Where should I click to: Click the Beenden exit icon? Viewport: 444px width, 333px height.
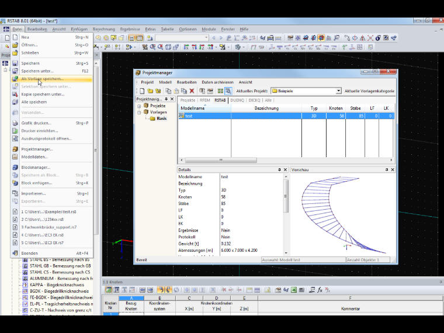pyautogui.click(x=15, y=253)
